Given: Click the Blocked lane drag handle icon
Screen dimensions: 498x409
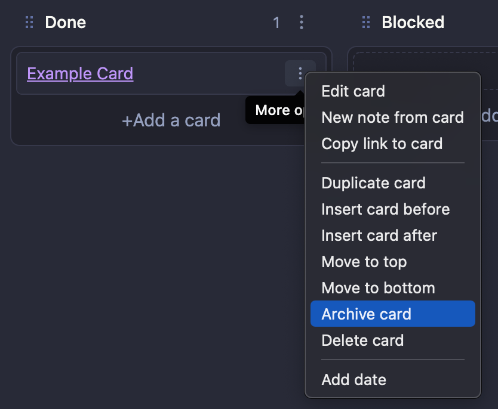Looking at the screenshot, I should point(366,22).
